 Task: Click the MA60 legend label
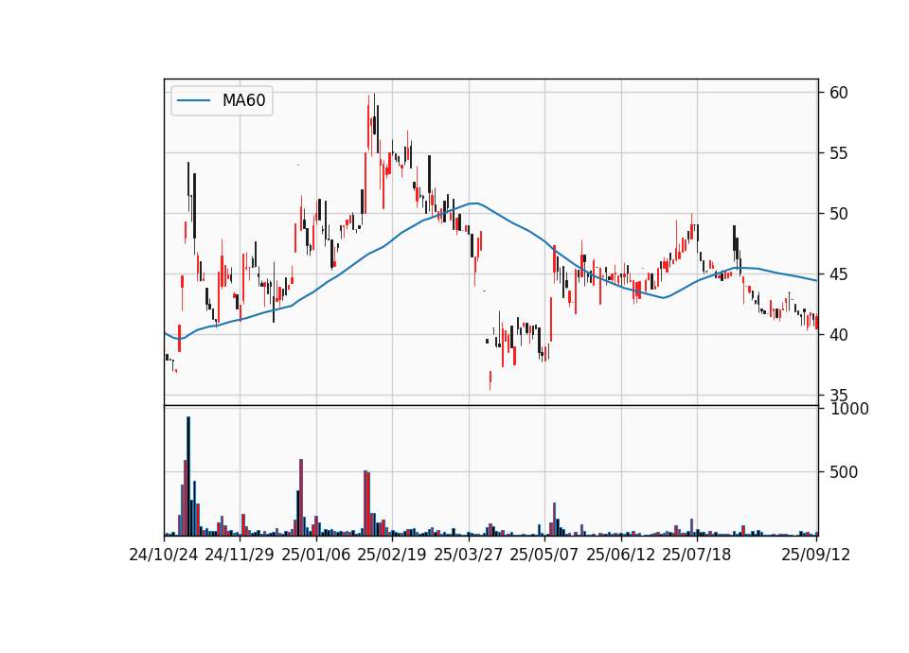tap(243, 100)
